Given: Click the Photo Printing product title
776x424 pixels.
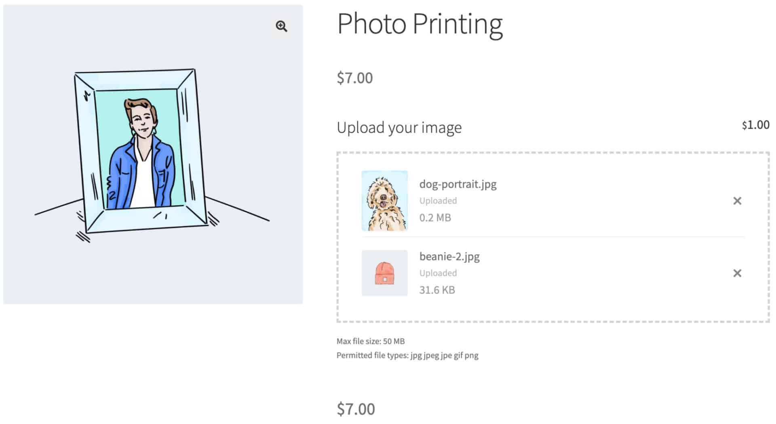Looking at the screenshot, I should [420, 24].
